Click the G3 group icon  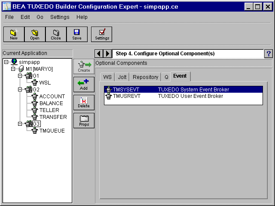pyautogui.click(x=29, y=124)
